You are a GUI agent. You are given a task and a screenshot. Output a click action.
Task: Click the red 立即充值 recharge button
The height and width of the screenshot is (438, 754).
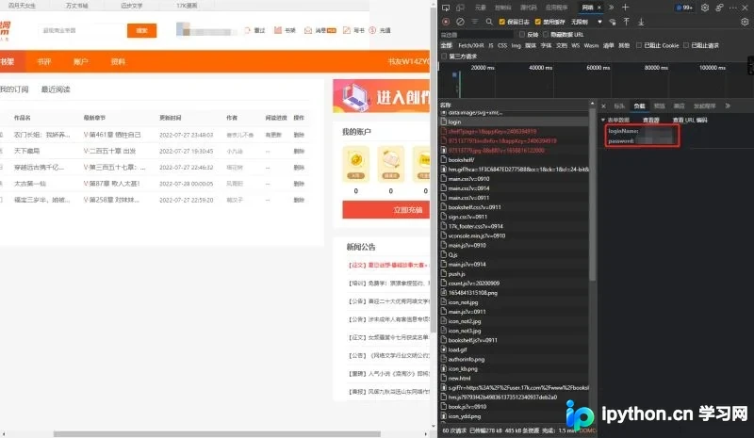coord(386,210)
